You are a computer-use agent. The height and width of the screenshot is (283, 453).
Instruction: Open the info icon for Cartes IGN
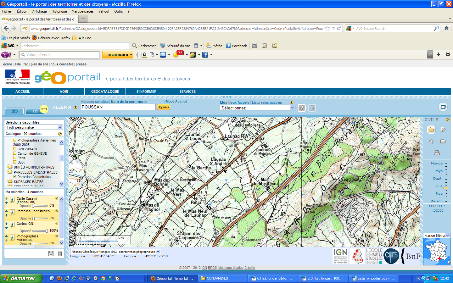[x=12, y=225]
